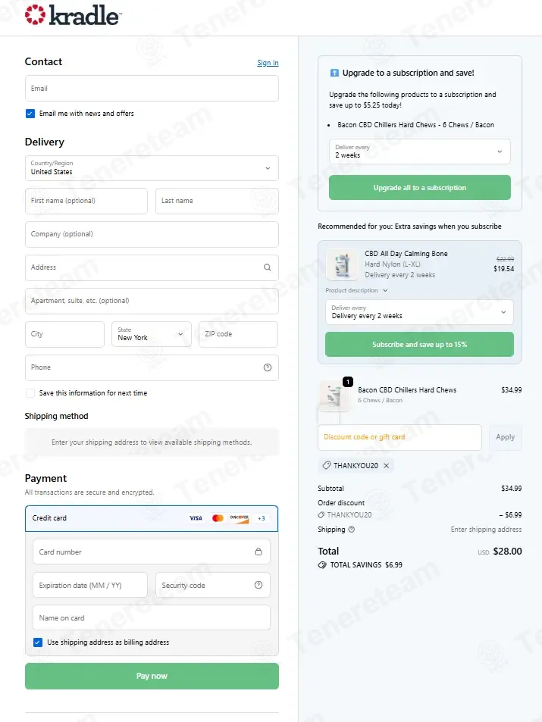Viewport: 542px width, 722px height.
Task: Focus the ZIP code field
Action: pos(238,334)
